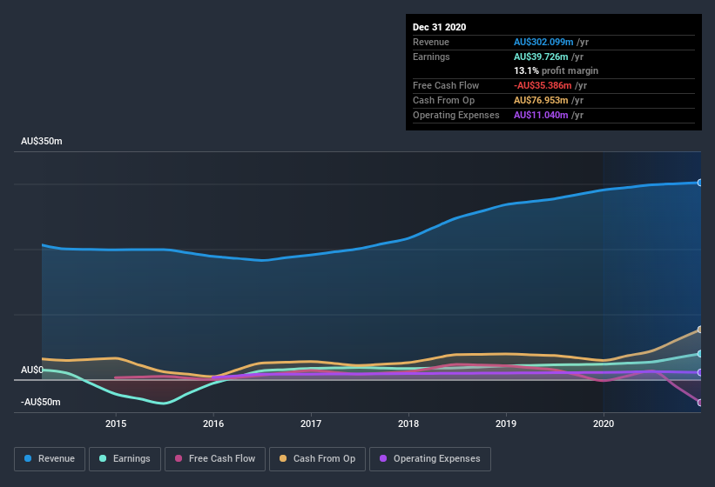Viewport: 715px width, 487px height.
Task: Click the blue Revenue endpoint marker
Action: pyautogui.click(x=700, y=183)
